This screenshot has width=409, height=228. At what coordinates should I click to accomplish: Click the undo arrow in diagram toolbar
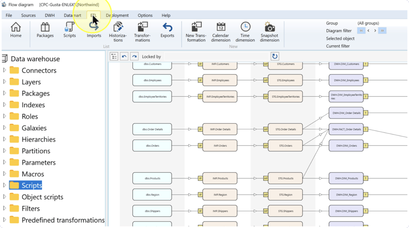click(x=124, y=56)
